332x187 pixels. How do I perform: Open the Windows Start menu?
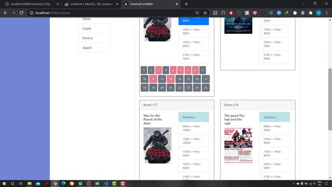coord(4,183)
